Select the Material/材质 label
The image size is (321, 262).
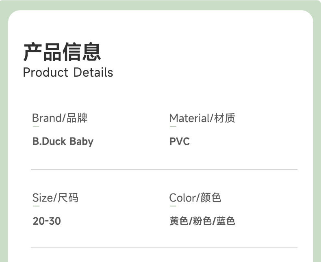point(202,118)
